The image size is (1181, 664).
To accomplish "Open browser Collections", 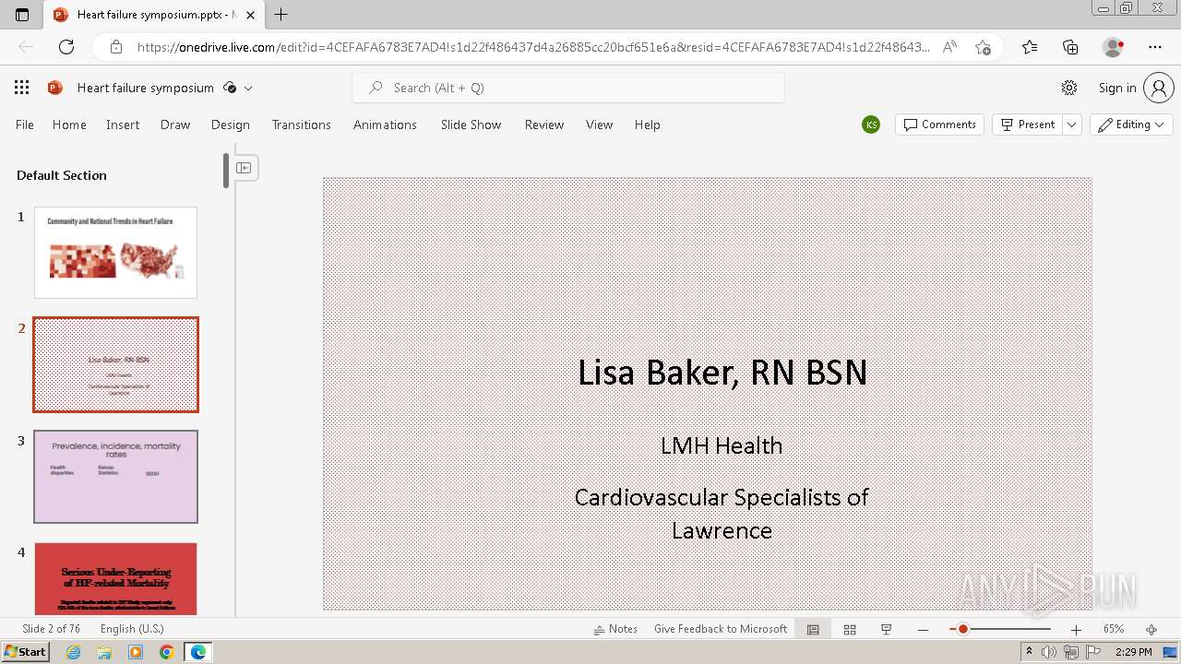I will (x=1070, y=47).
